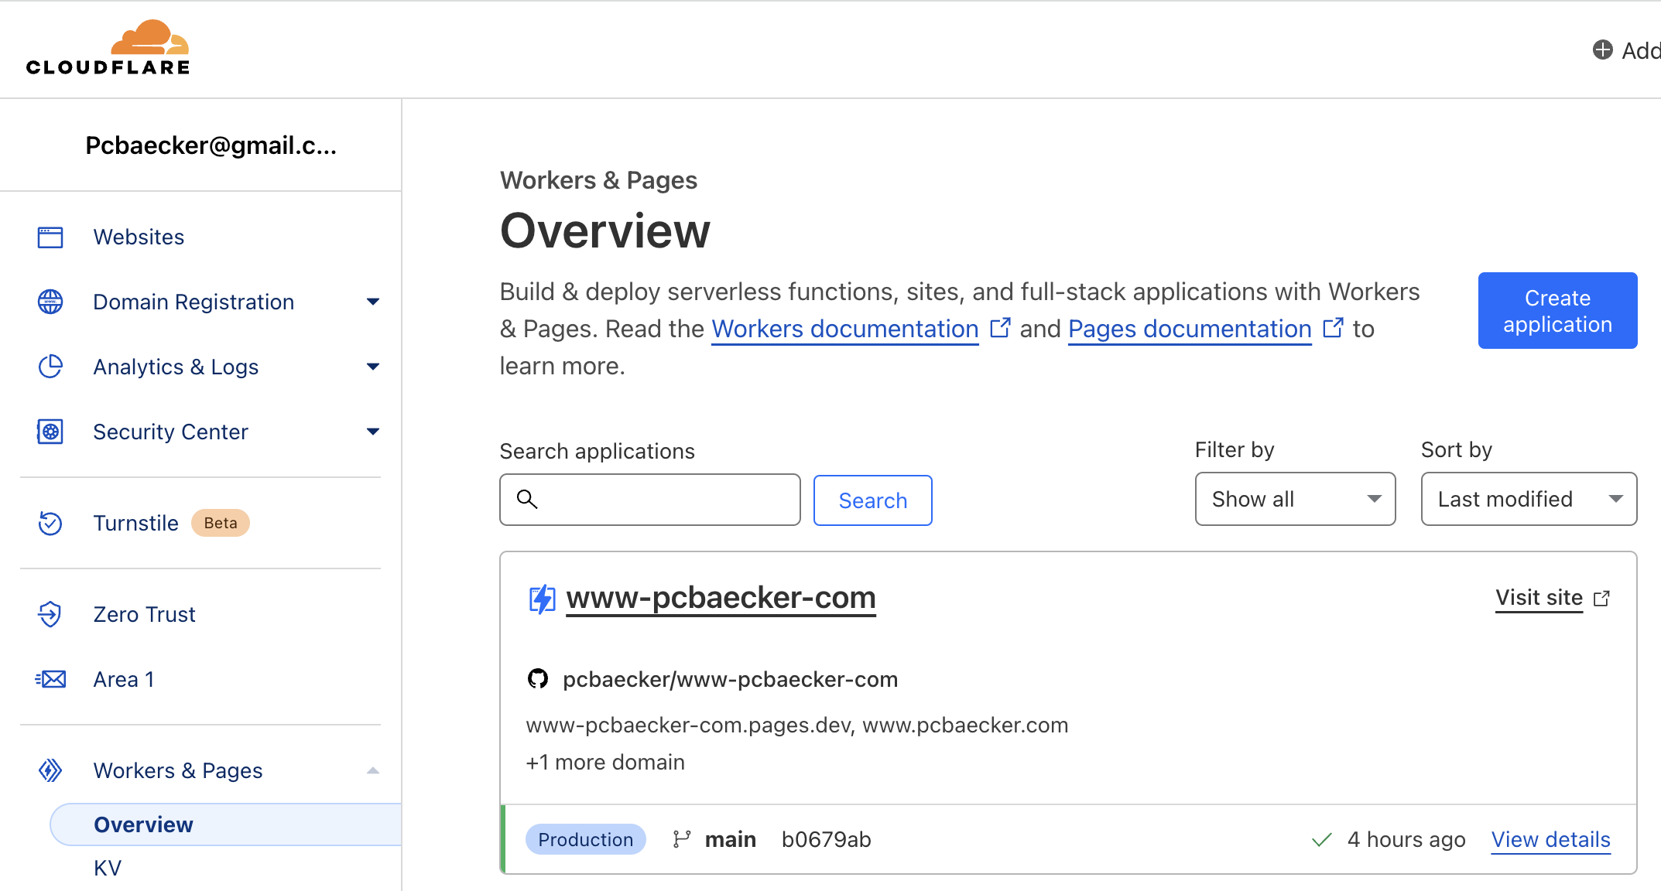The width and height of the screenshot is (1661, 891).
Task: Click the external link icon beside Visit site
Action: 1602,598
